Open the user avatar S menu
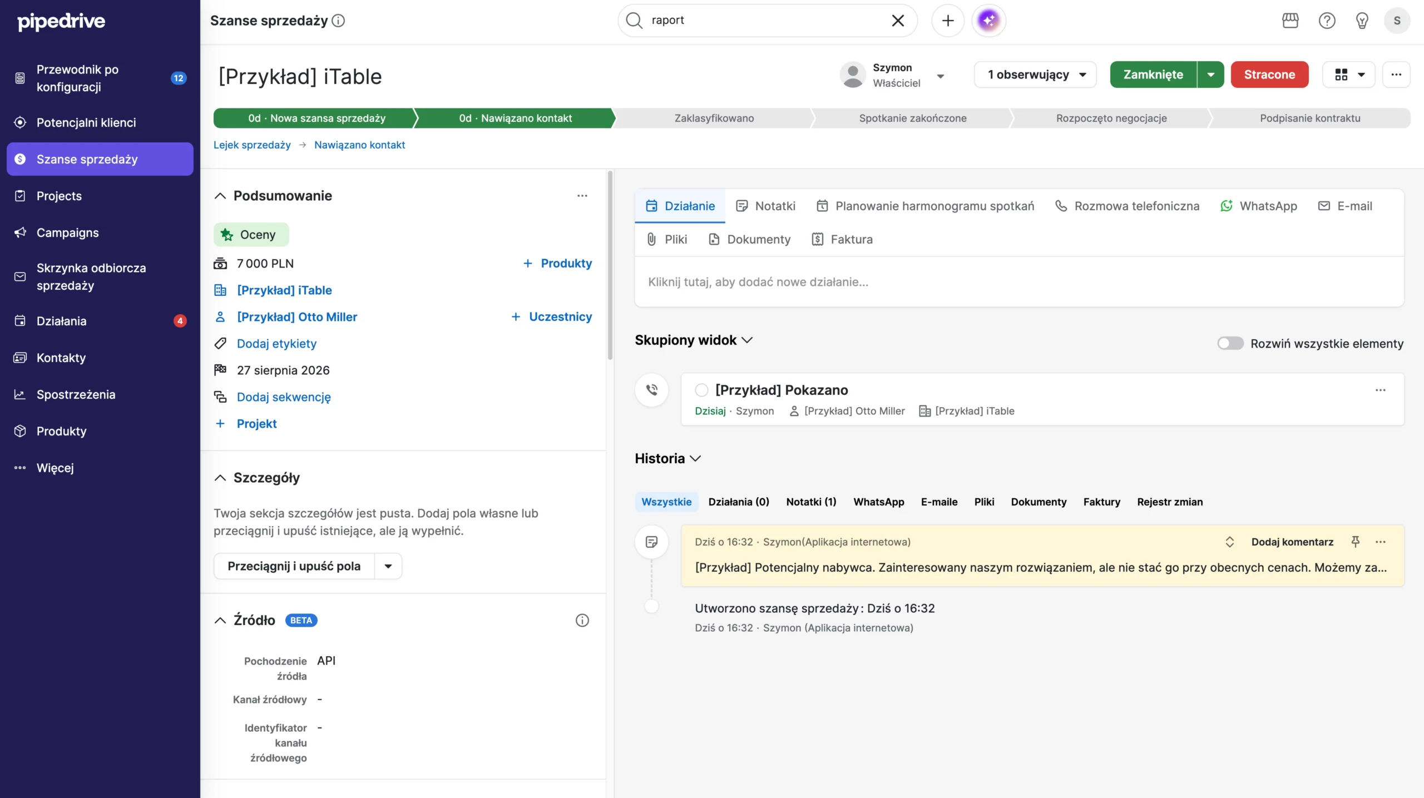 1397,21
